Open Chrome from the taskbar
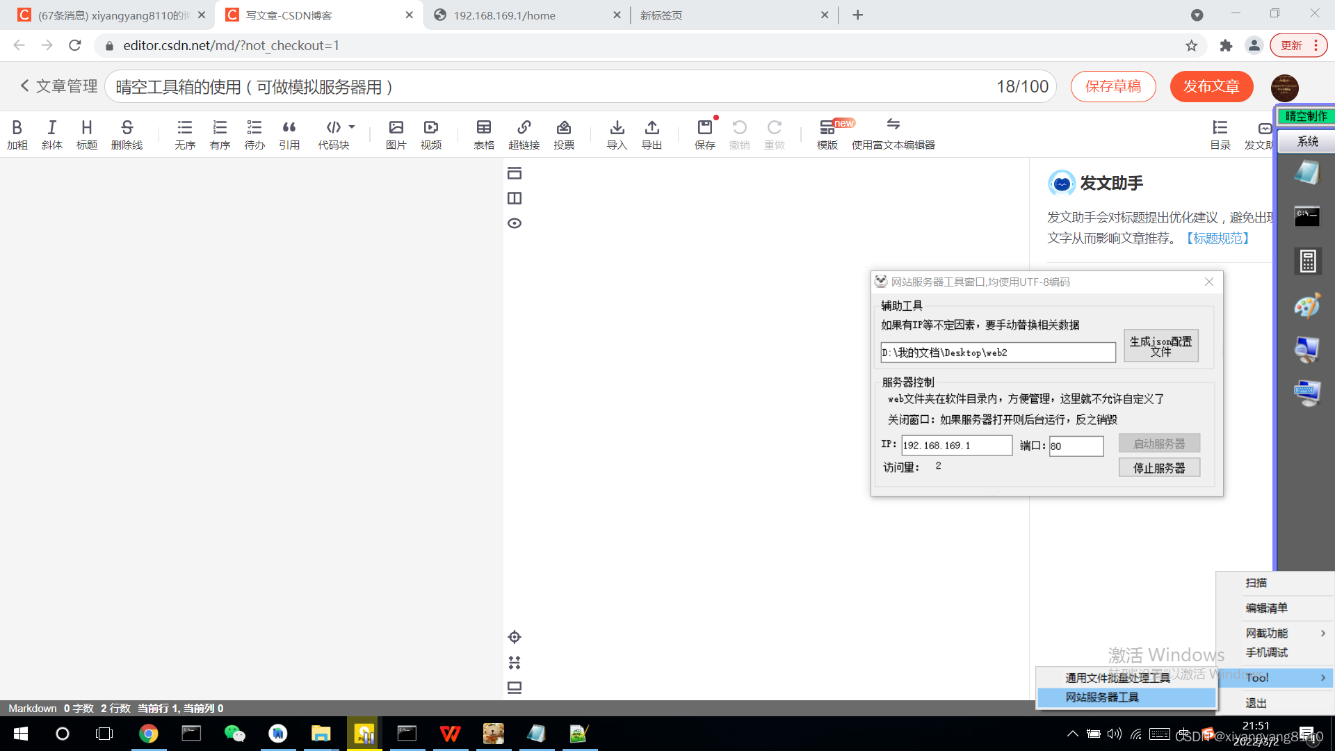 pos(148,734)
